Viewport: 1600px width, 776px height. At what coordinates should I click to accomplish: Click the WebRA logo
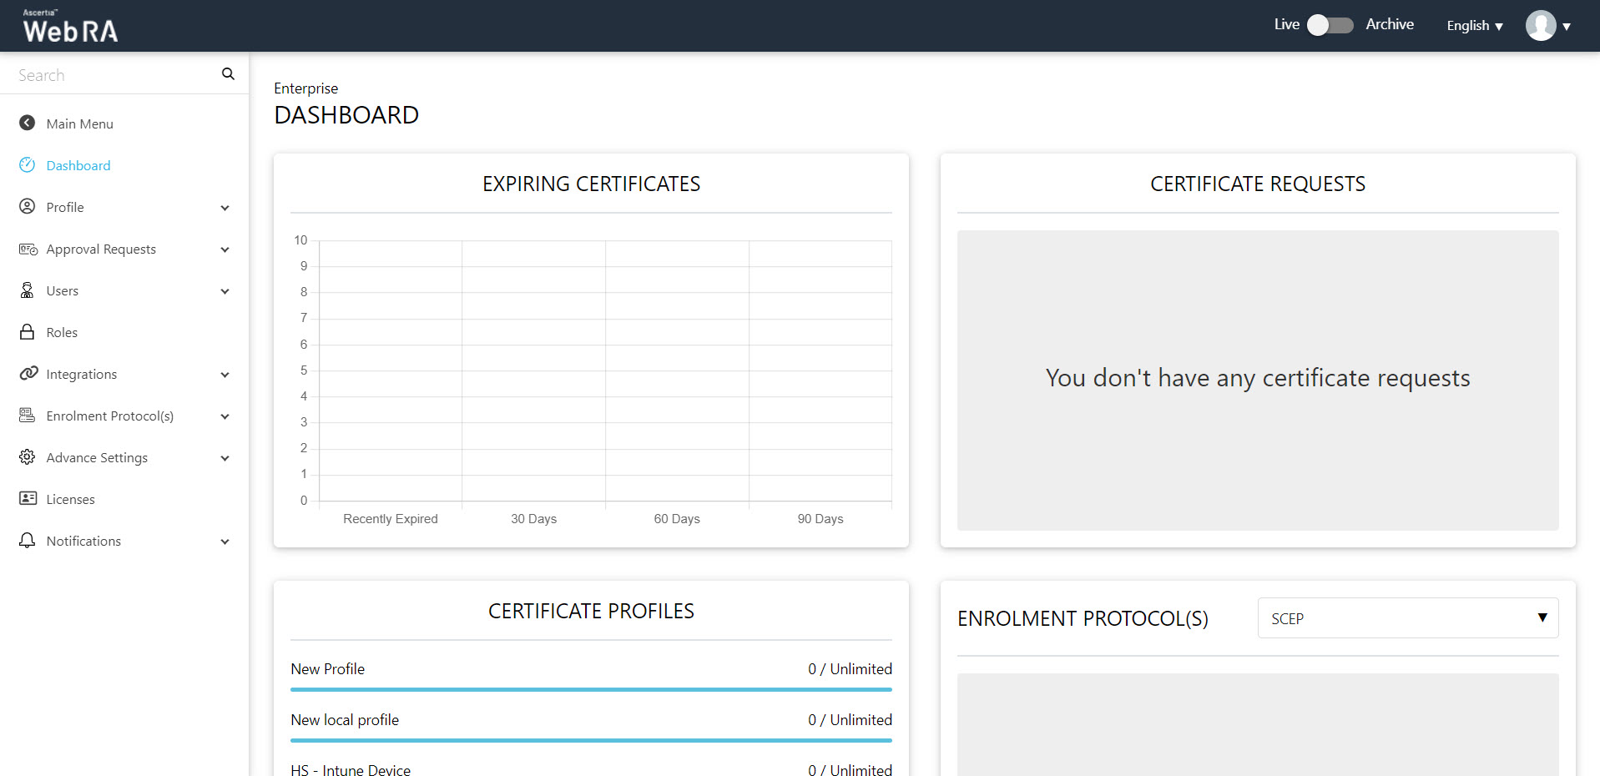[70, 27]
